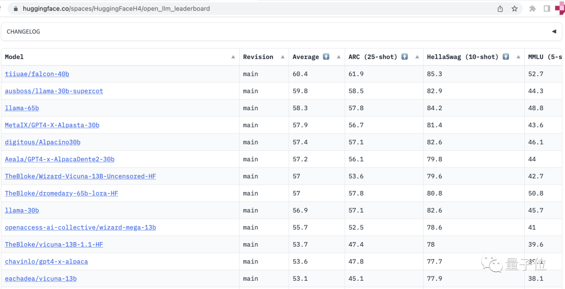This screenshot has width=565, height=289.
Task: Select Alpacino30b Average value 57.4
Action: 300,142
